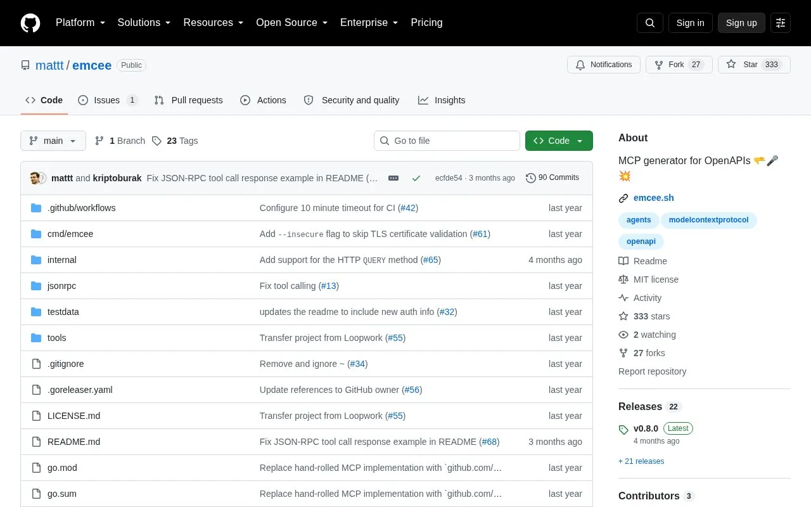Fork the emcee repository
This screenshot has width=811, height=507.
click(x=679, y=65)
